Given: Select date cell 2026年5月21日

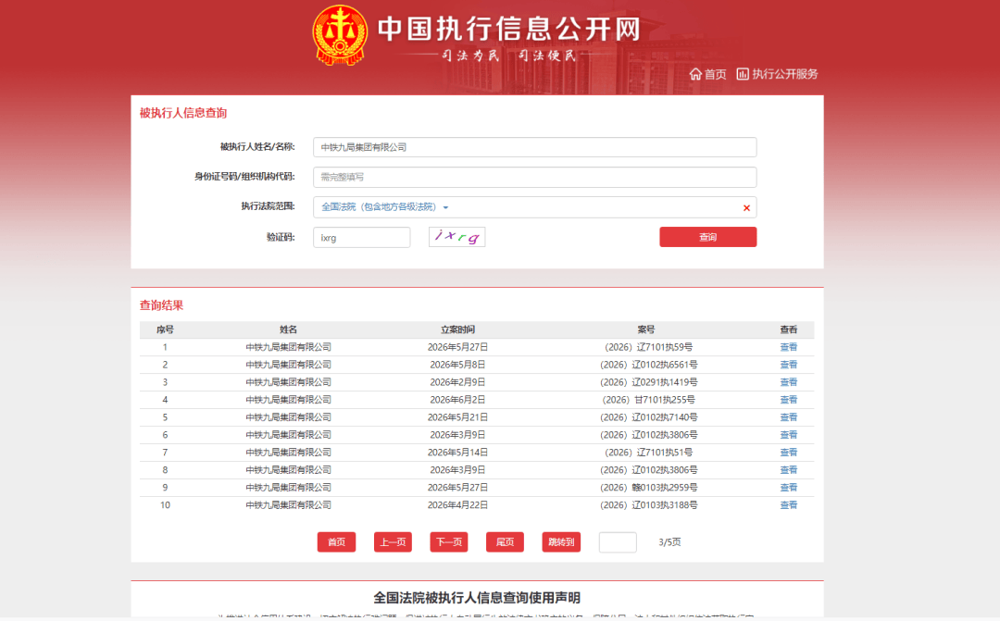Looking at the screenshot, I should 458,417.
